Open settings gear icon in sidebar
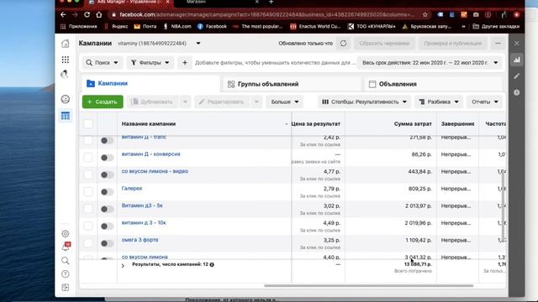Image resolution: width=538 pixels, height=302 pixels. point(66,233)
